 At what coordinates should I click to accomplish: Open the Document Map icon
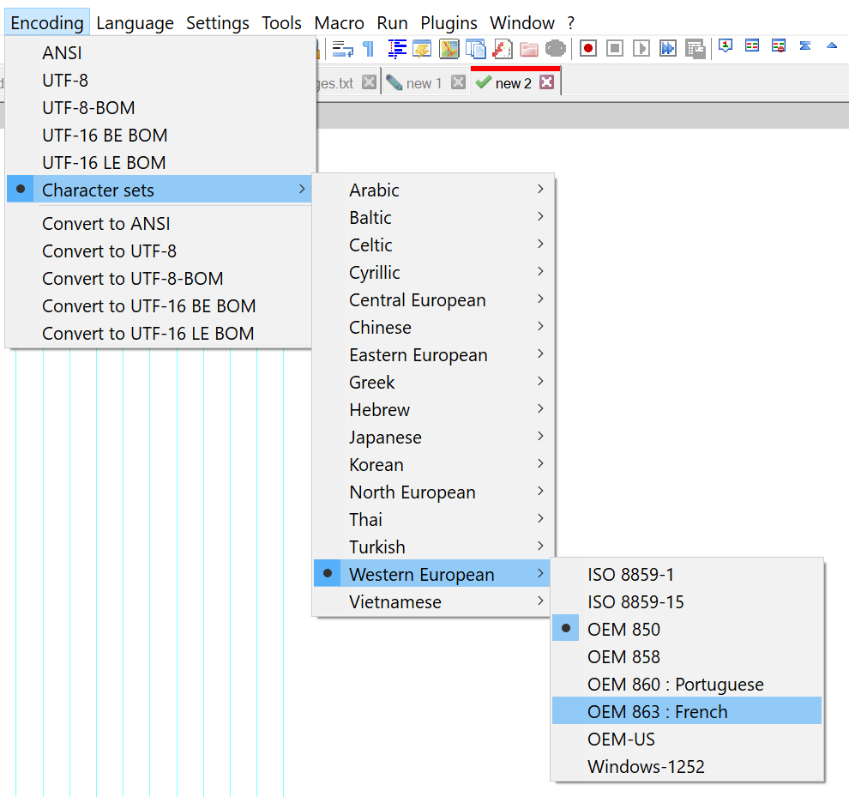point(449,49)
